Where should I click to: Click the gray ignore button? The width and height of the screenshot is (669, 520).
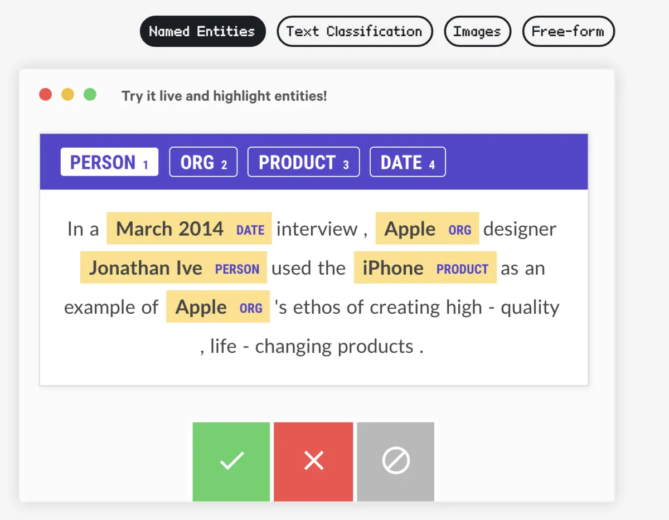pos(396,461)
